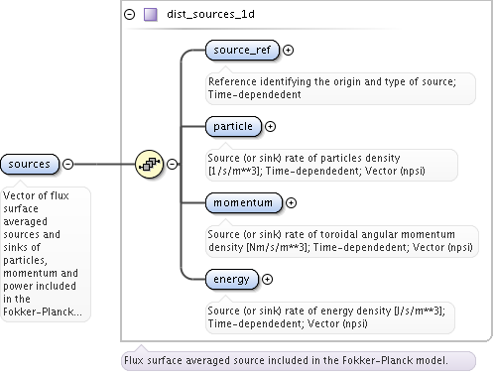Click the yellow sequence compositor icon
This screenshot has height=374, width=494.
pyautogui.click(x=150, y=164)
